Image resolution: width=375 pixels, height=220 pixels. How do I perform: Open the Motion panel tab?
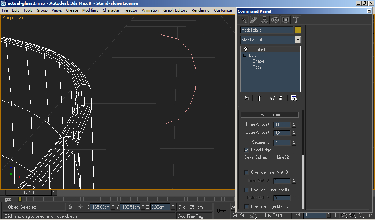click(275, 20)
